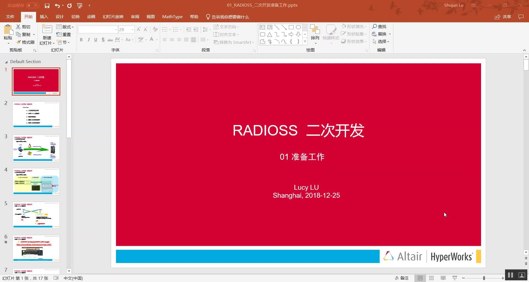Open the MathType menu

coord(172,17)
